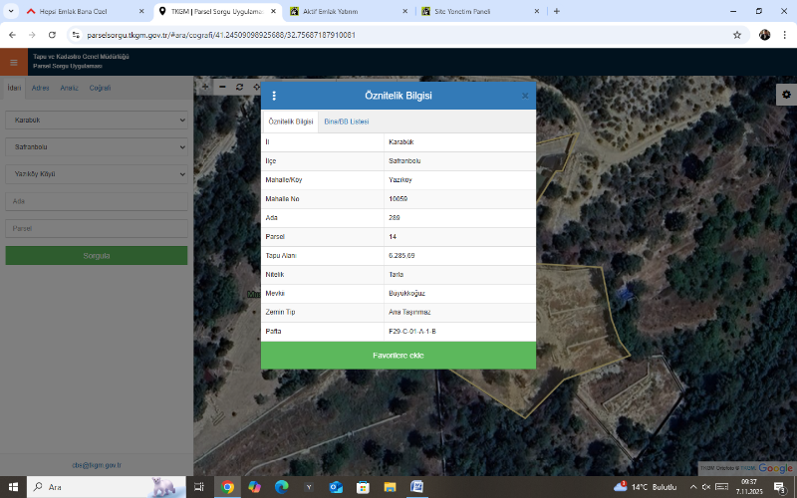Image resolution: width=797 pixels, height=498 pixels.
Task: Switch to the Bina/BB Listesi tab
Action: click(346, 121)
